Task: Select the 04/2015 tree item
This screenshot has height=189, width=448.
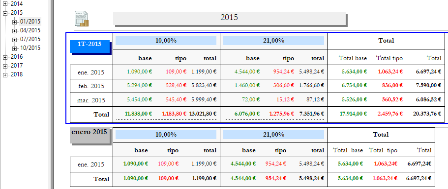Action: (30, 30)
